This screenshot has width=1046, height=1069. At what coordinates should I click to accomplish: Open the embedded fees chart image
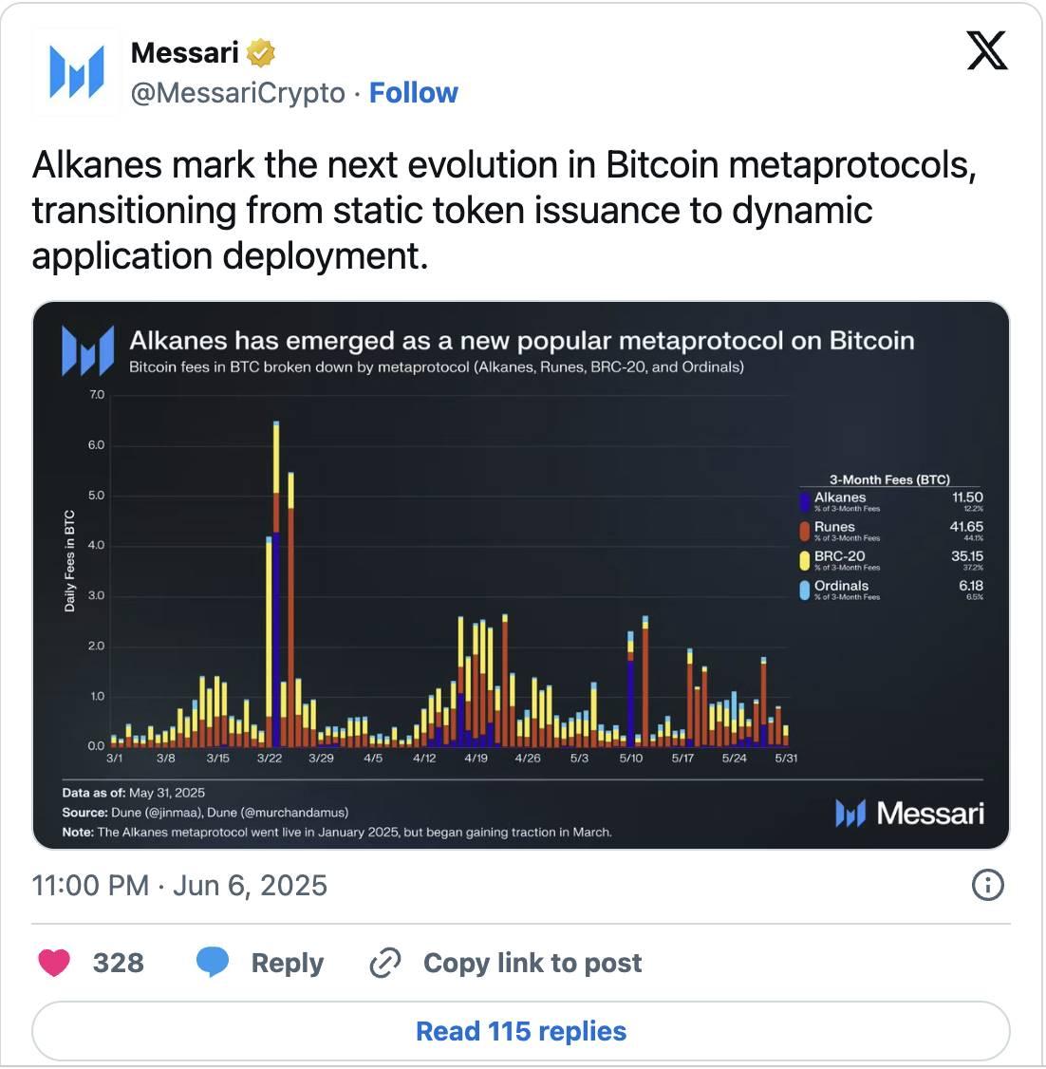click(x=520, y=574)
